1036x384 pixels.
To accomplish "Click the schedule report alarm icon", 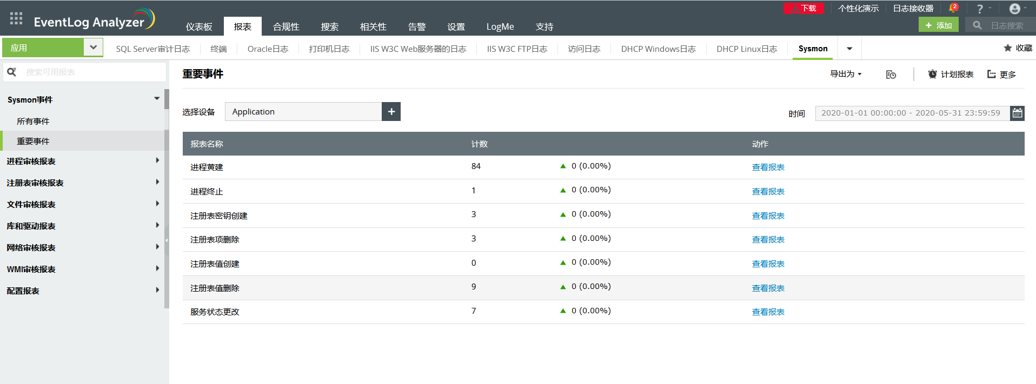I will coord(933,75).
